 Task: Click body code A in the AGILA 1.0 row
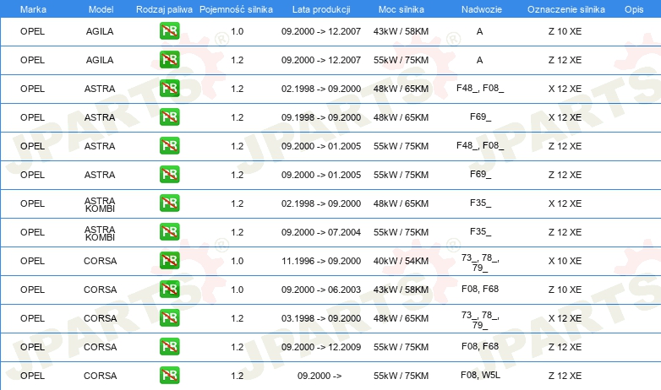point(480,31)
